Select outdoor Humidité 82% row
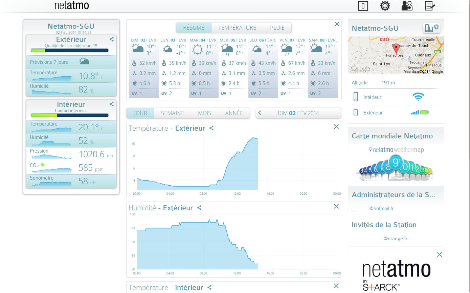 pyautogui.click(x=71, y=89)
